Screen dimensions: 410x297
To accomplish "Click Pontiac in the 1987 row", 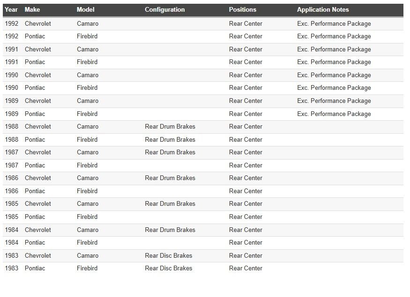I will pyautogui.click(x=35, y=165).
